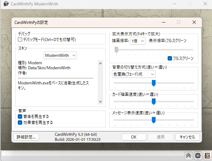The height and width of the screenshot is (161, 212).
Task: Minimize the CardWirthPyの設定 dialog
Action: (x=164, y=22)
